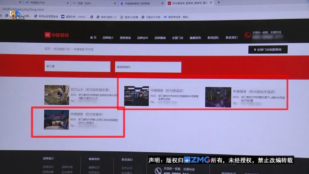This screenshot has width=309, height=174.
Task: Open the 桌面列表 - CMOP bookmark
Action: coord(74,17)
